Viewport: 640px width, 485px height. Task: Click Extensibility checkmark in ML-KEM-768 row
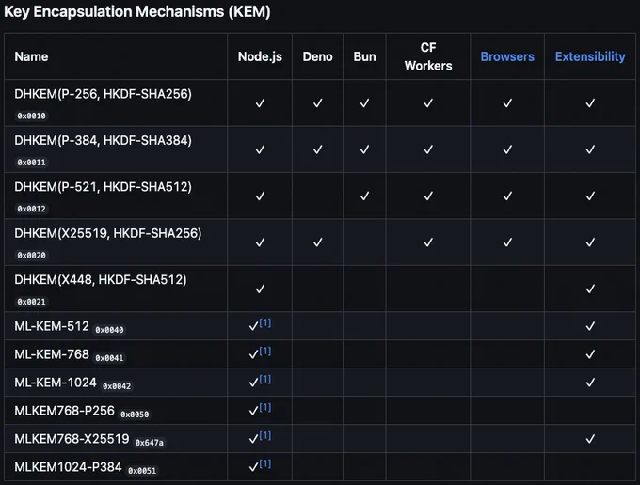coord(590,354)
